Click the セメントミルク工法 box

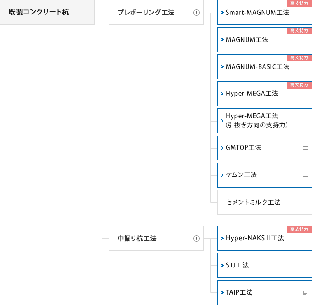[265, 202]
